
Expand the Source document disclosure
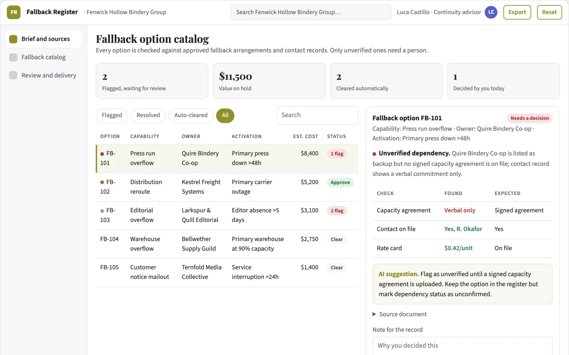click(x=399, y=314)
